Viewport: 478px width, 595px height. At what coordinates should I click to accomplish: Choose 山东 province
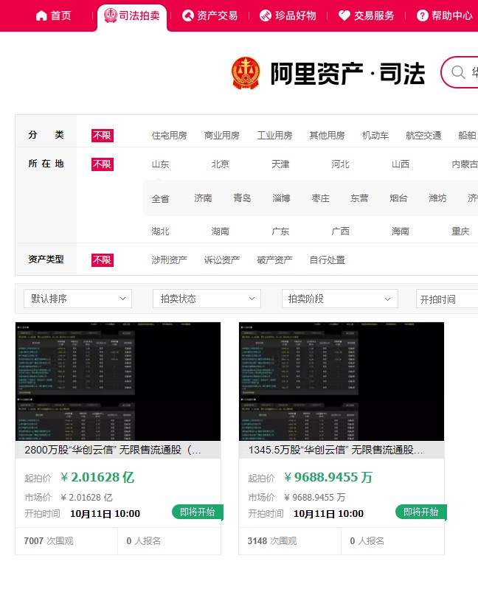[160, 164]
